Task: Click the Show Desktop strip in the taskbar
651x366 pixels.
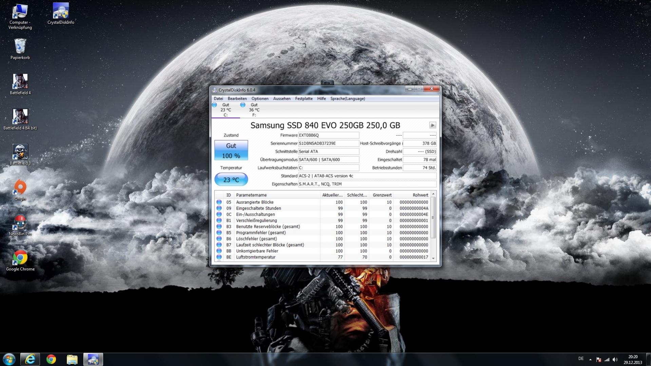Action: click(648, 360)
